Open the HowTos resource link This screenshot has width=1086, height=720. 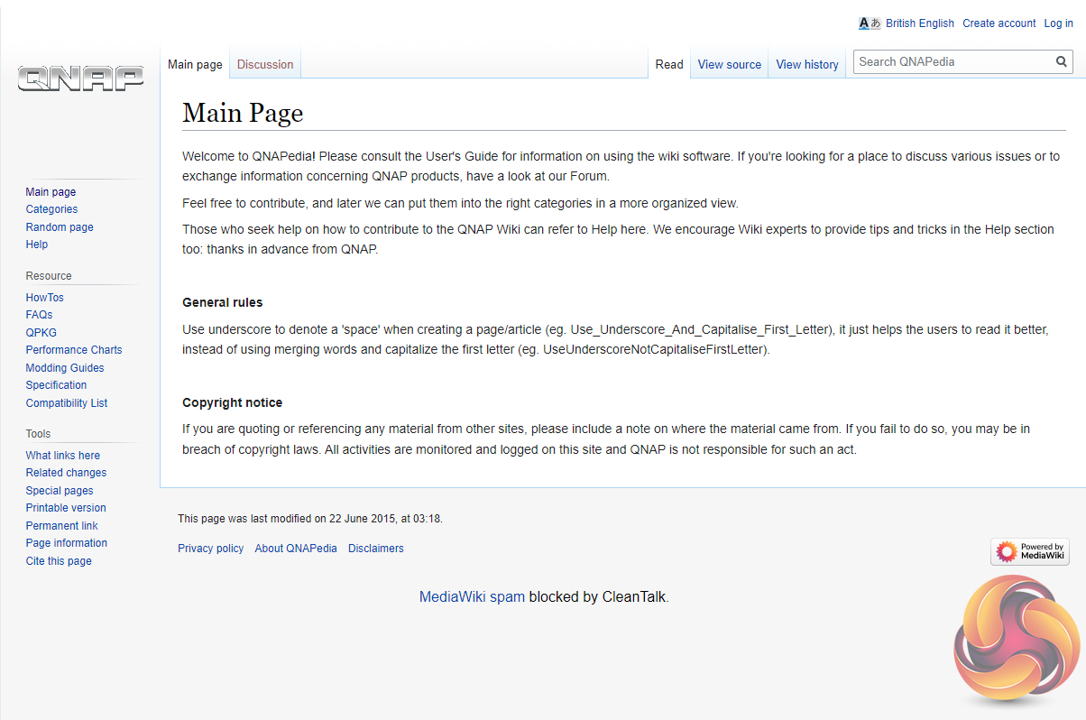[45, 298]
